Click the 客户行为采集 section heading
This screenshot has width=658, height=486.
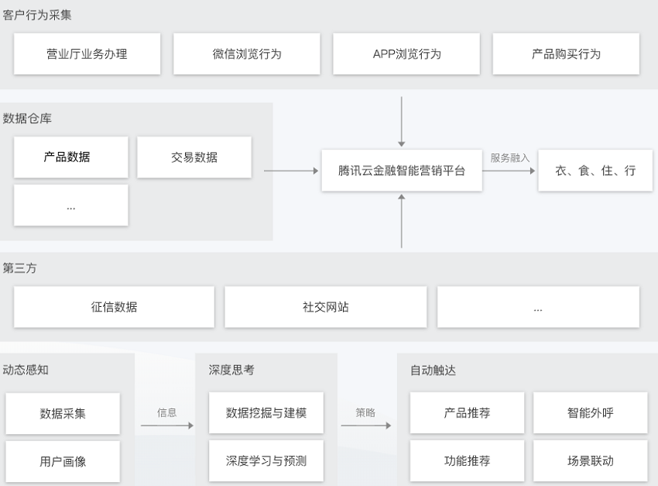point(37,16)
